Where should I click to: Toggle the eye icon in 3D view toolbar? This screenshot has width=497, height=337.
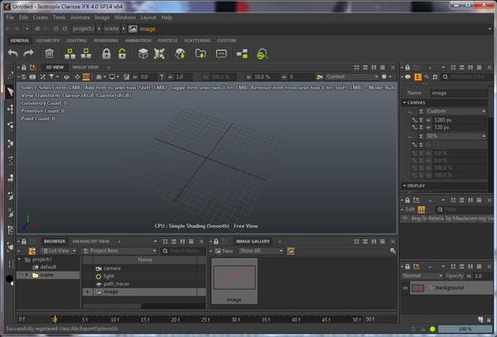coord(66,77)
